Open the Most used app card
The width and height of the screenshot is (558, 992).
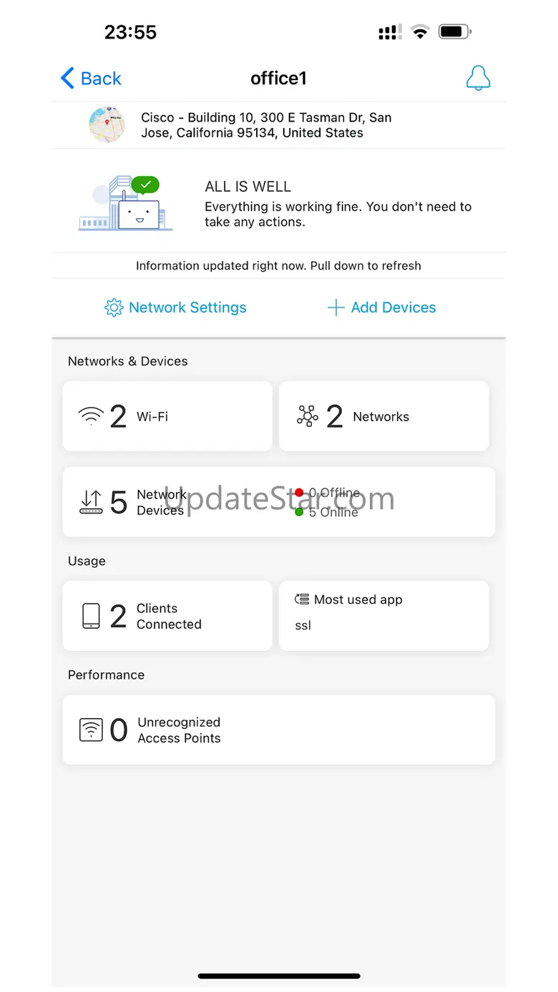coord(383,616)
